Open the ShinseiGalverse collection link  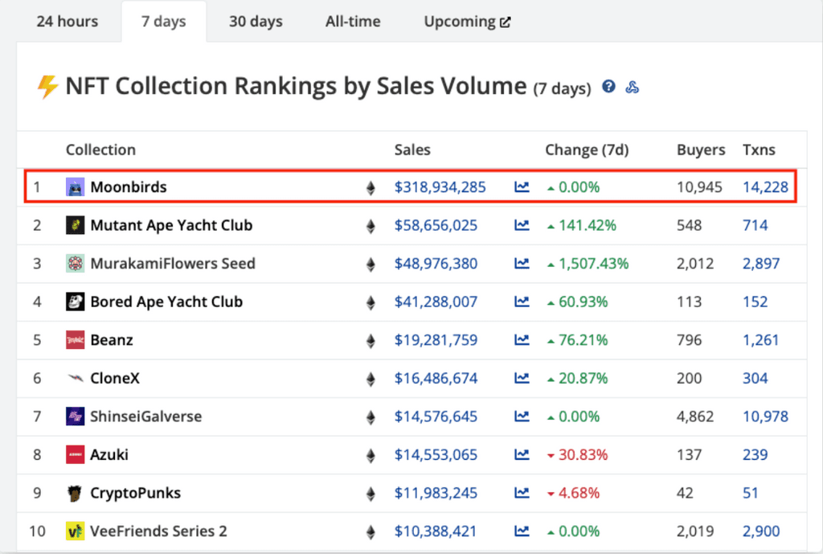pyautogui.click(x=146, y=417)
